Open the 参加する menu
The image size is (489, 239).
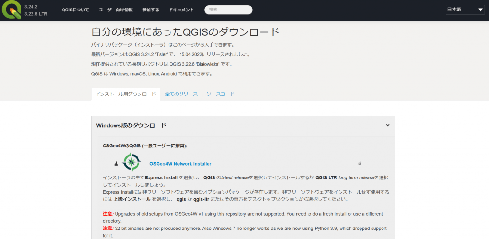(x=150, y=10)
